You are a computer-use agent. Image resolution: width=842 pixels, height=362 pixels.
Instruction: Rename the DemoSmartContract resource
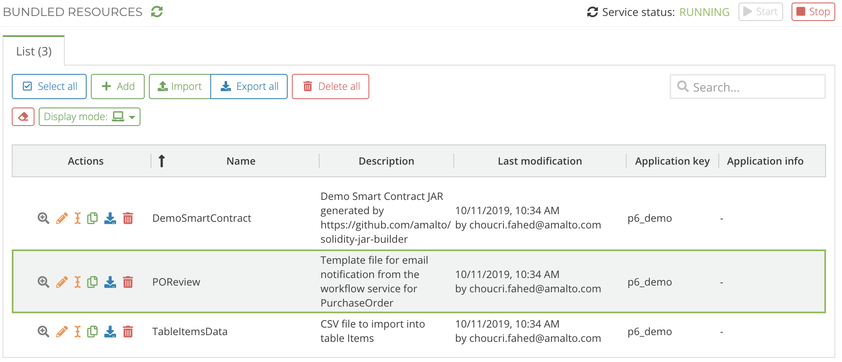tap(77, 218)
